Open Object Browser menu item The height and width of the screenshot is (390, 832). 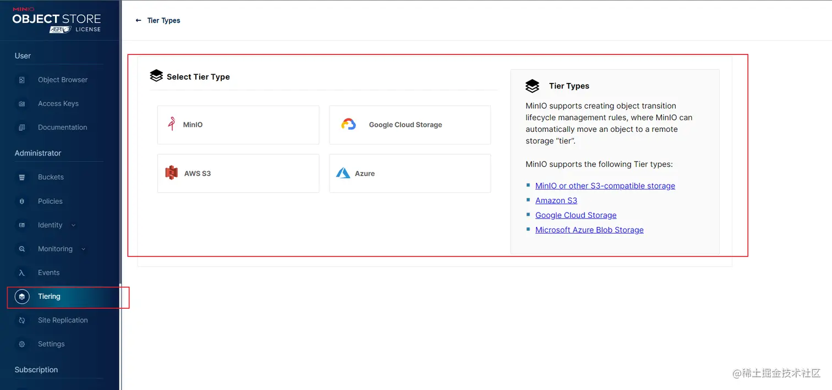(x=63, y=80)
